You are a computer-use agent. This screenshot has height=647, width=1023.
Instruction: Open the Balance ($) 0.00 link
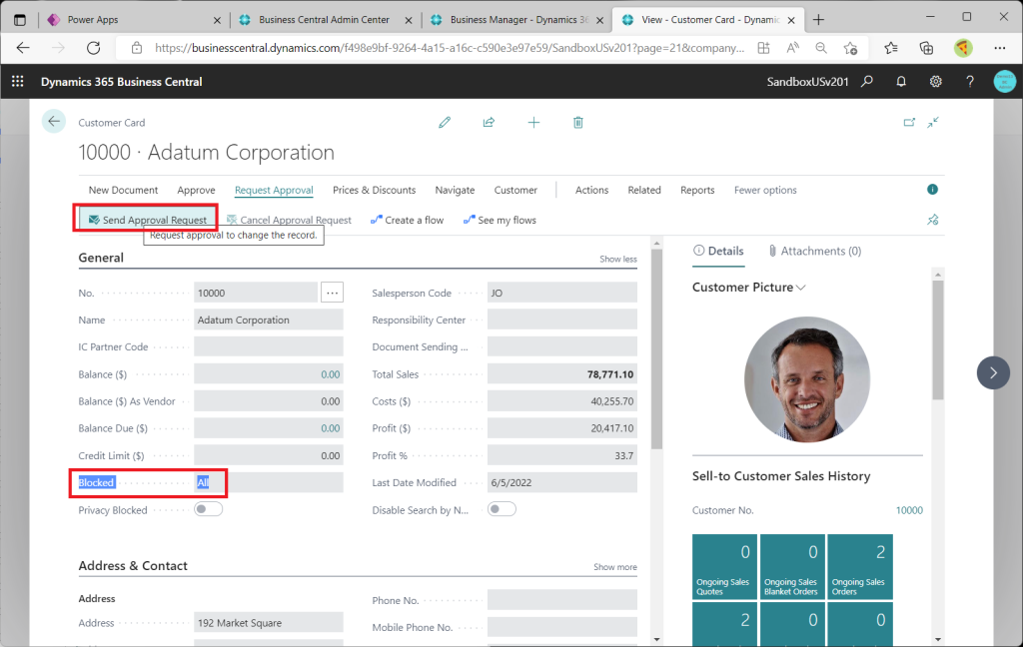(330, 374)
